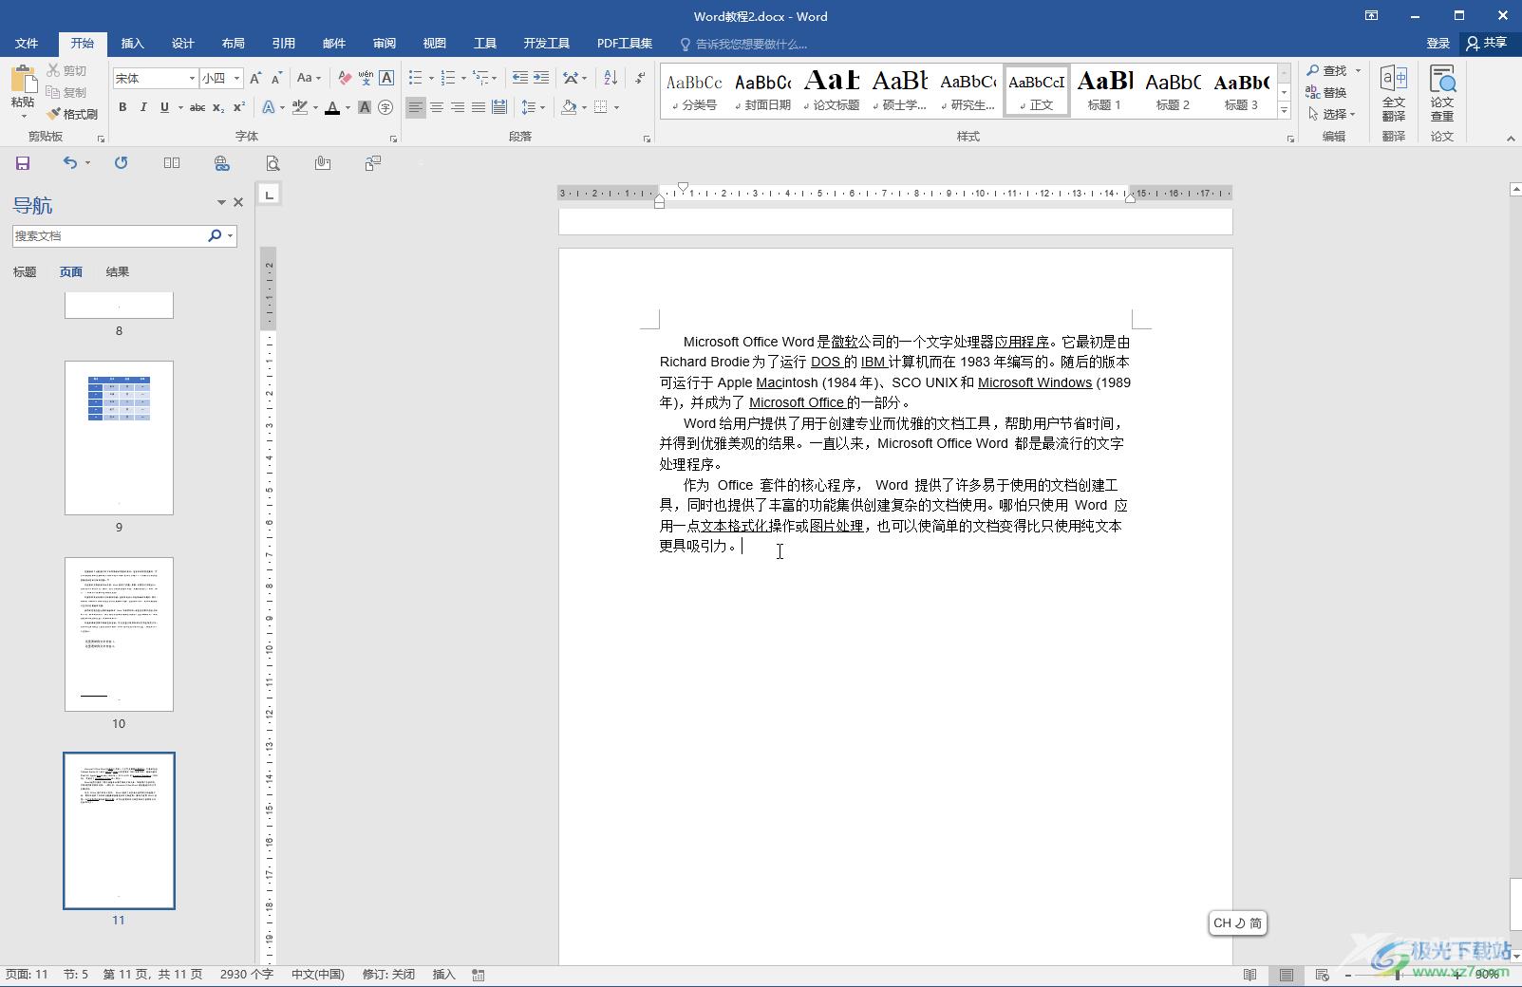1522x987 pixels.
Task: Clear all formatting eraser icon
Action: point(345,78)
